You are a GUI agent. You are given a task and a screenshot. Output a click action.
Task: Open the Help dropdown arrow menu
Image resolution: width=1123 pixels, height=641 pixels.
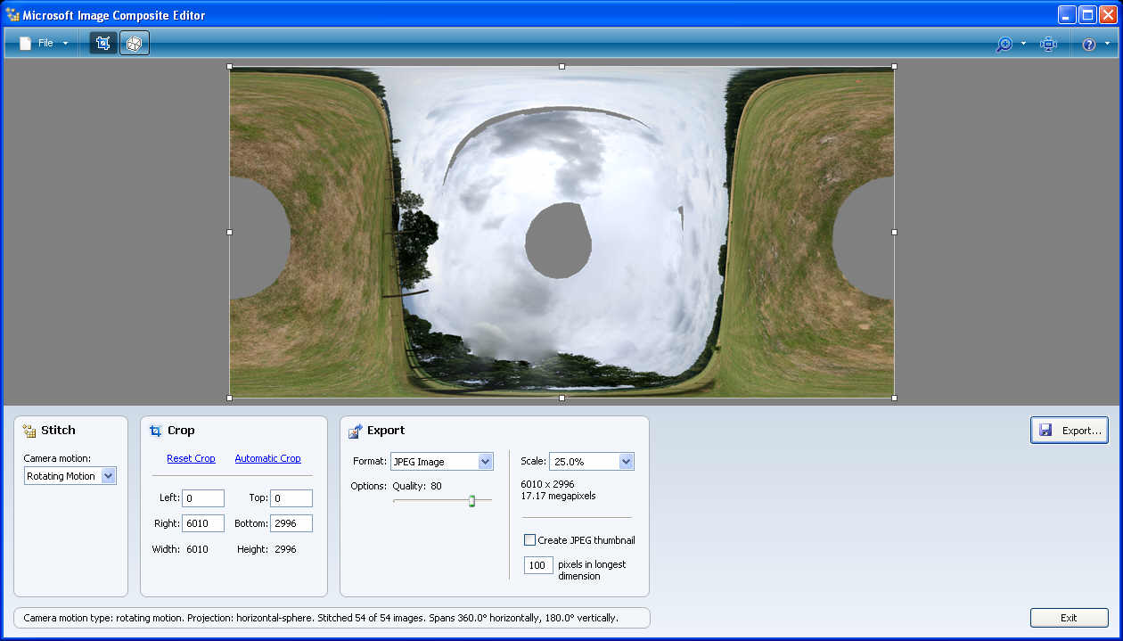point(1108,44)
